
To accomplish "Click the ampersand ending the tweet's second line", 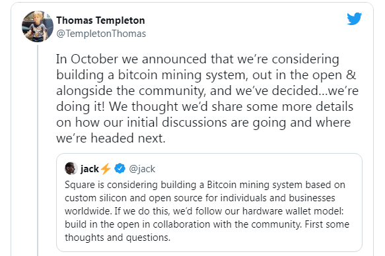I will (x=351, y=75).
